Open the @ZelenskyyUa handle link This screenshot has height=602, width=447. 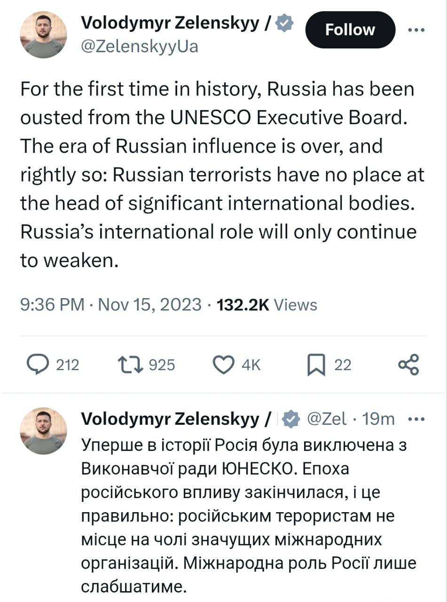(x=140, y=47)
